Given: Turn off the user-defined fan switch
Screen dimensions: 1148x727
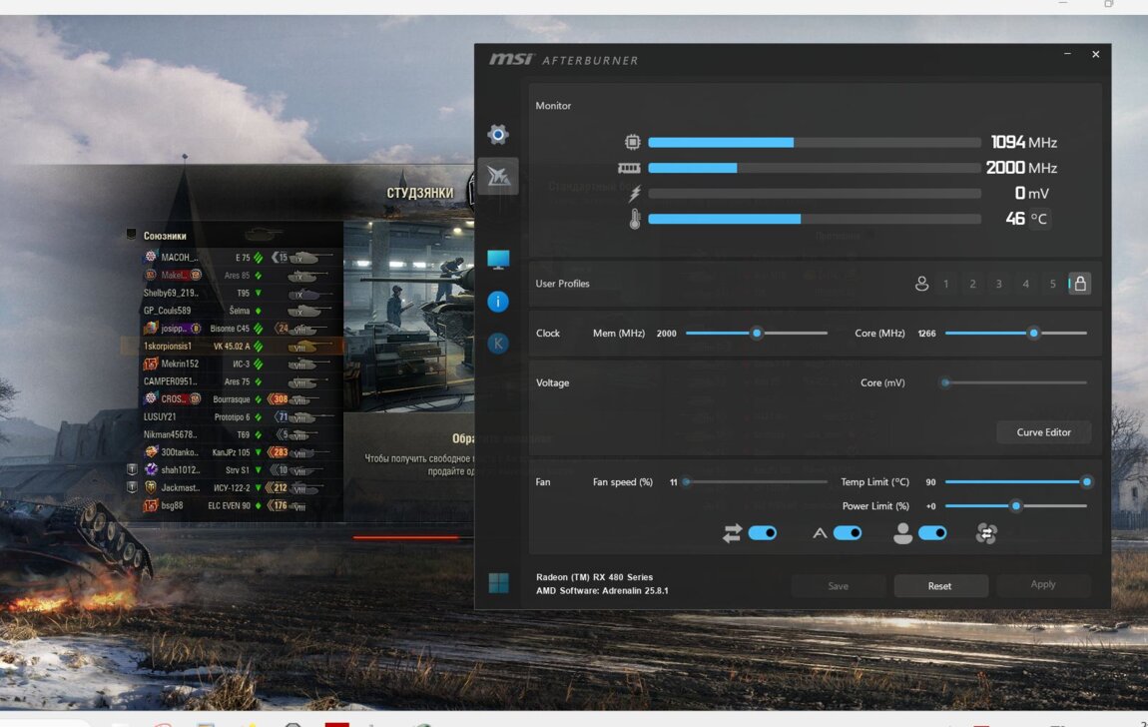Looking at the screenshot, I should pyautogui.click(x=932, y=533).
